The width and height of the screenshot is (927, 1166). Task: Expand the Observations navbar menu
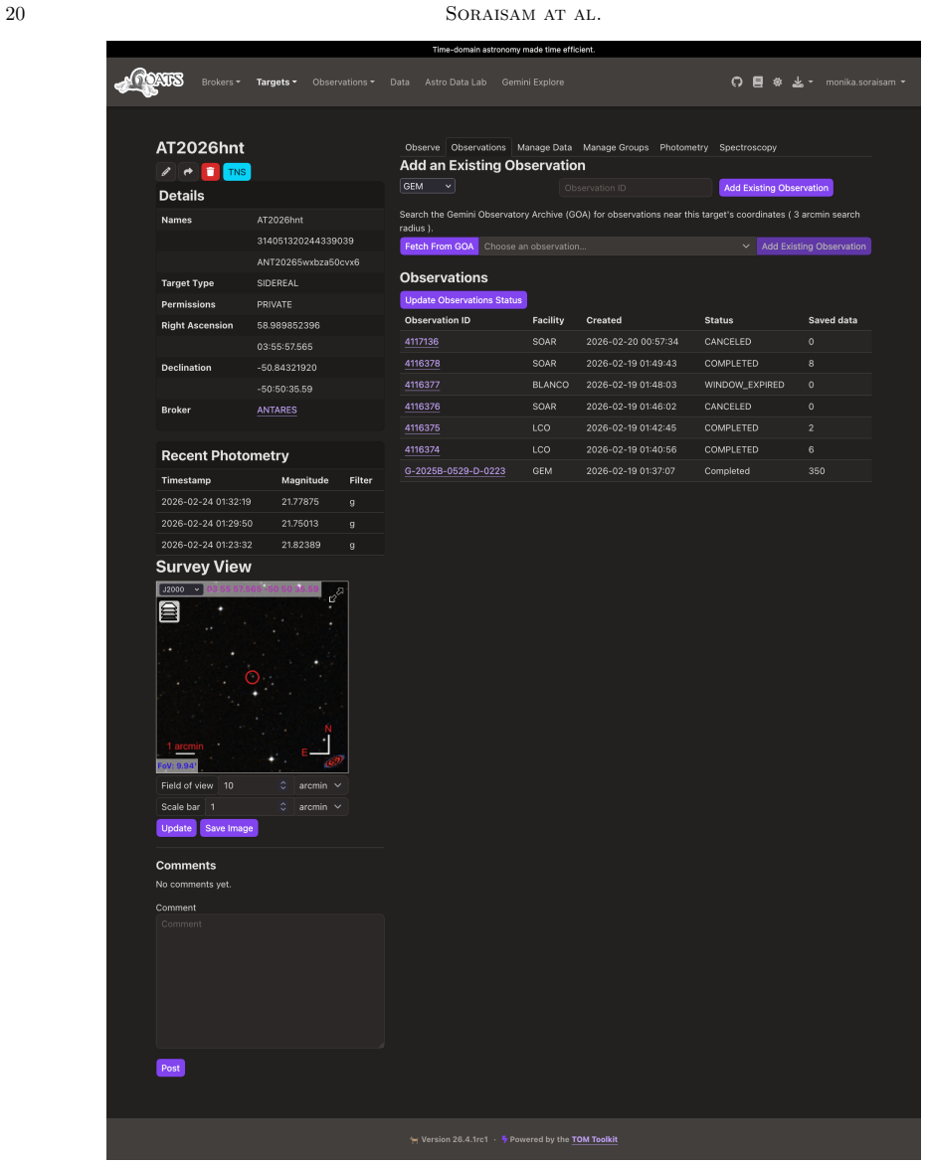pyautogui.click(x=343, y=82)
